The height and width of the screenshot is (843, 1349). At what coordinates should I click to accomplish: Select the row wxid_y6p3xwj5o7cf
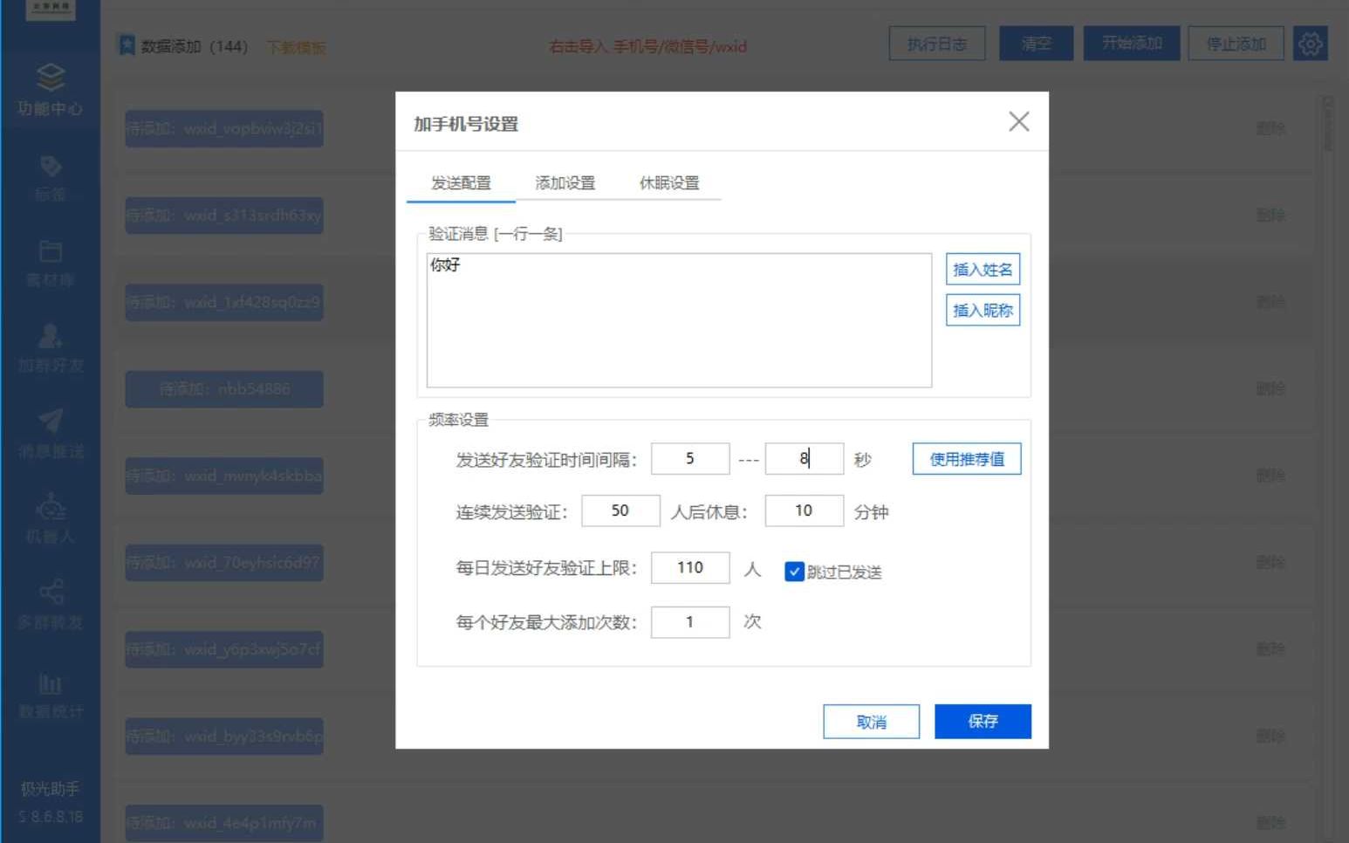click(224, 649)
